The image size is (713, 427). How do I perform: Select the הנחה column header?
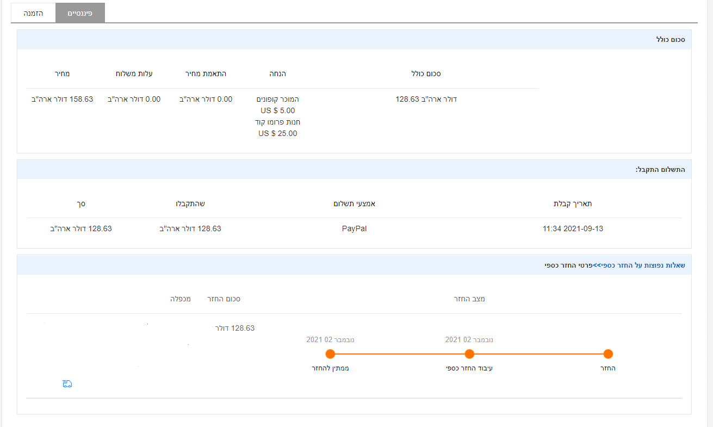coord(278,73)
